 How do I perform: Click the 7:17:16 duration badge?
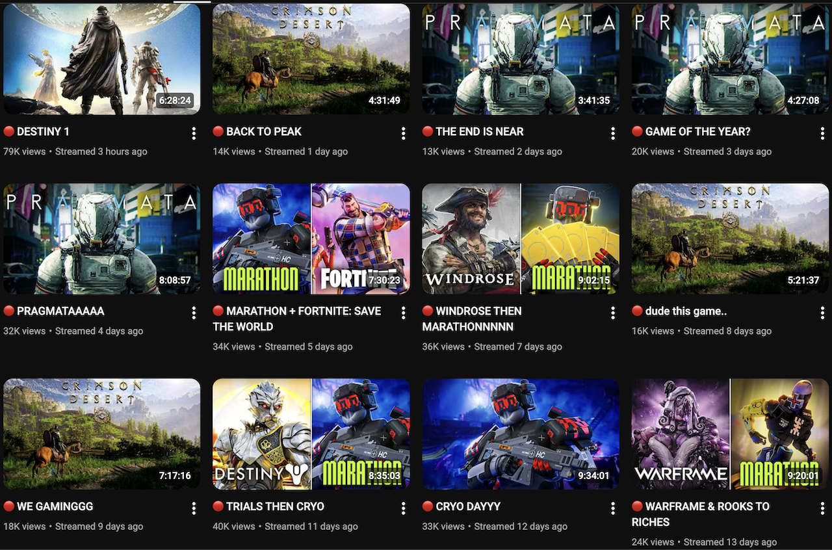(175, 476)
